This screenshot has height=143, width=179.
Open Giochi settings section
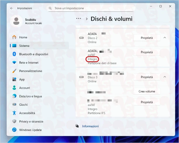click(x=39, y=104)
